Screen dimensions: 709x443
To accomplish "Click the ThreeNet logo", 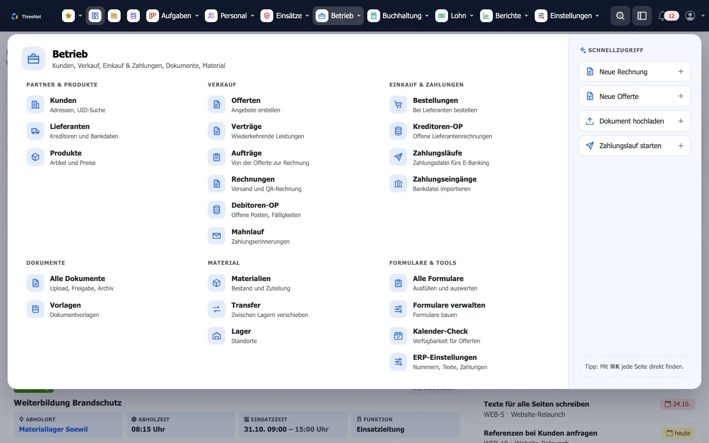I will (26, 16).
